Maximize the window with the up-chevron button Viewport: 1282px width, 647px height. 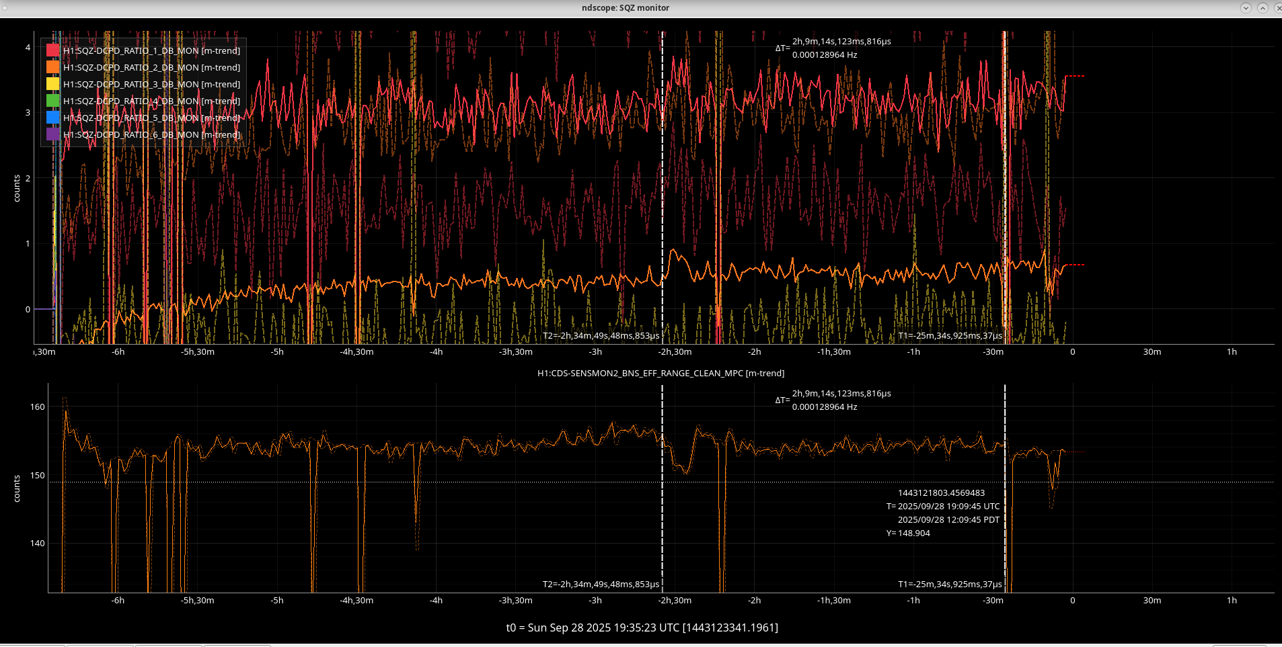[x=1262, y=8]
